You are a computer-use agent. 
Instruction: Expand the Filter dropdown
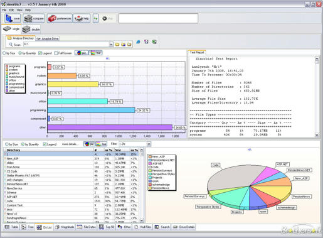pos(149,144)
